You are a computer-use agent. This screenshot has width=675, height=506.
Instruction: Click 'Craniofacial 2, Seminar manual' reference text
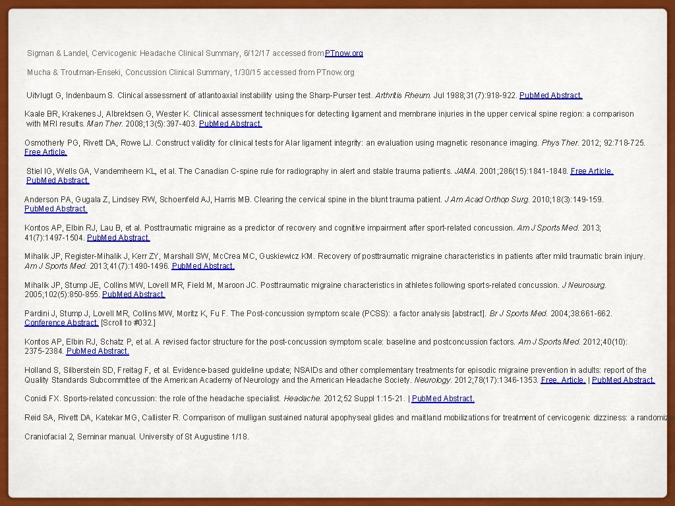(x=80, y=437)
